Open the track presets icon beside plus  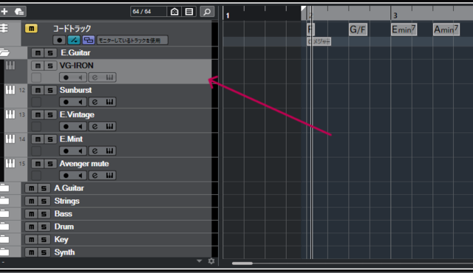click(19, 12)
